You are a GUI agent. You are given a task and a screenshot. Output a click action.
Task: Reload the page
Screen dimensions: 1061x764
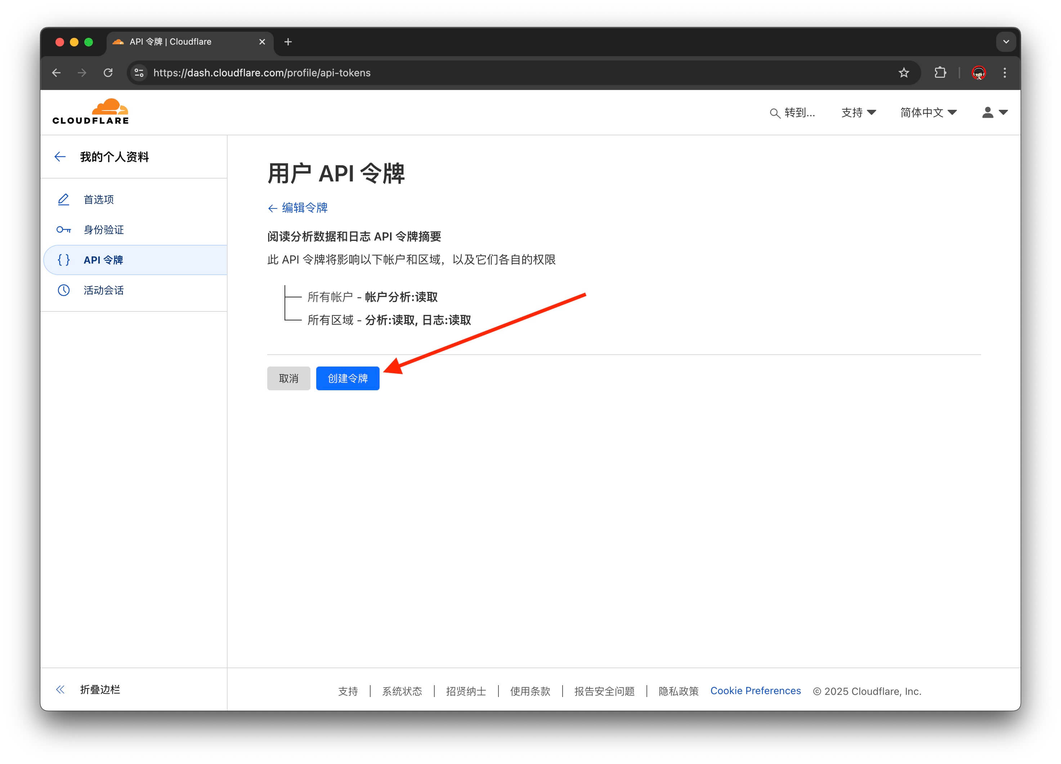[108, 73]
